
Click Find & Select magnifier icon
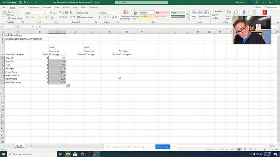coord(235,13)
